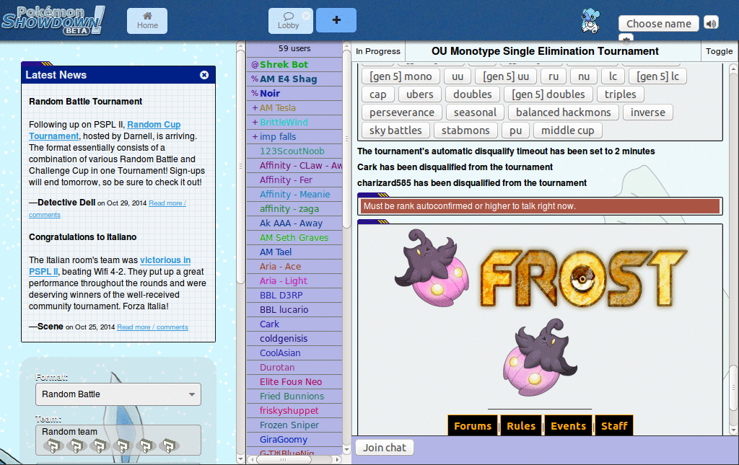This screenshot has width=739, height=465.
Task: Open the Events button
Action: pos(568,425)
